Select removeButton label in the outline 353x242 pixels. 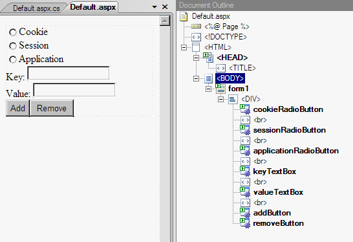pyautogui.click(x=279, y=223)
